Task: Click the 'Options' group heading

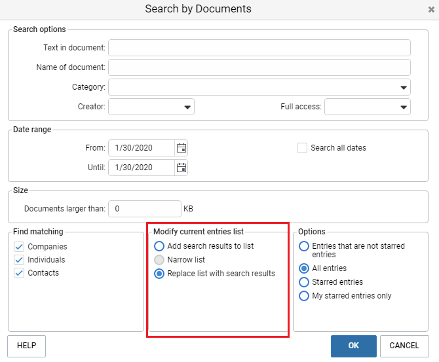Action: [x=312, y=232]
